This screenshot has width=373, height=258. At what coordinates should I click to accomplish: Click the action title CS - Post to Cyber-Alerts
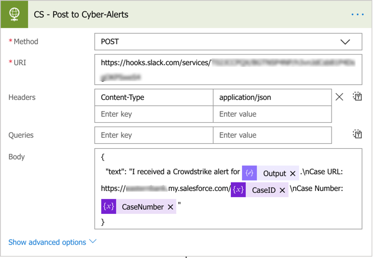click(x=81, y=14)
